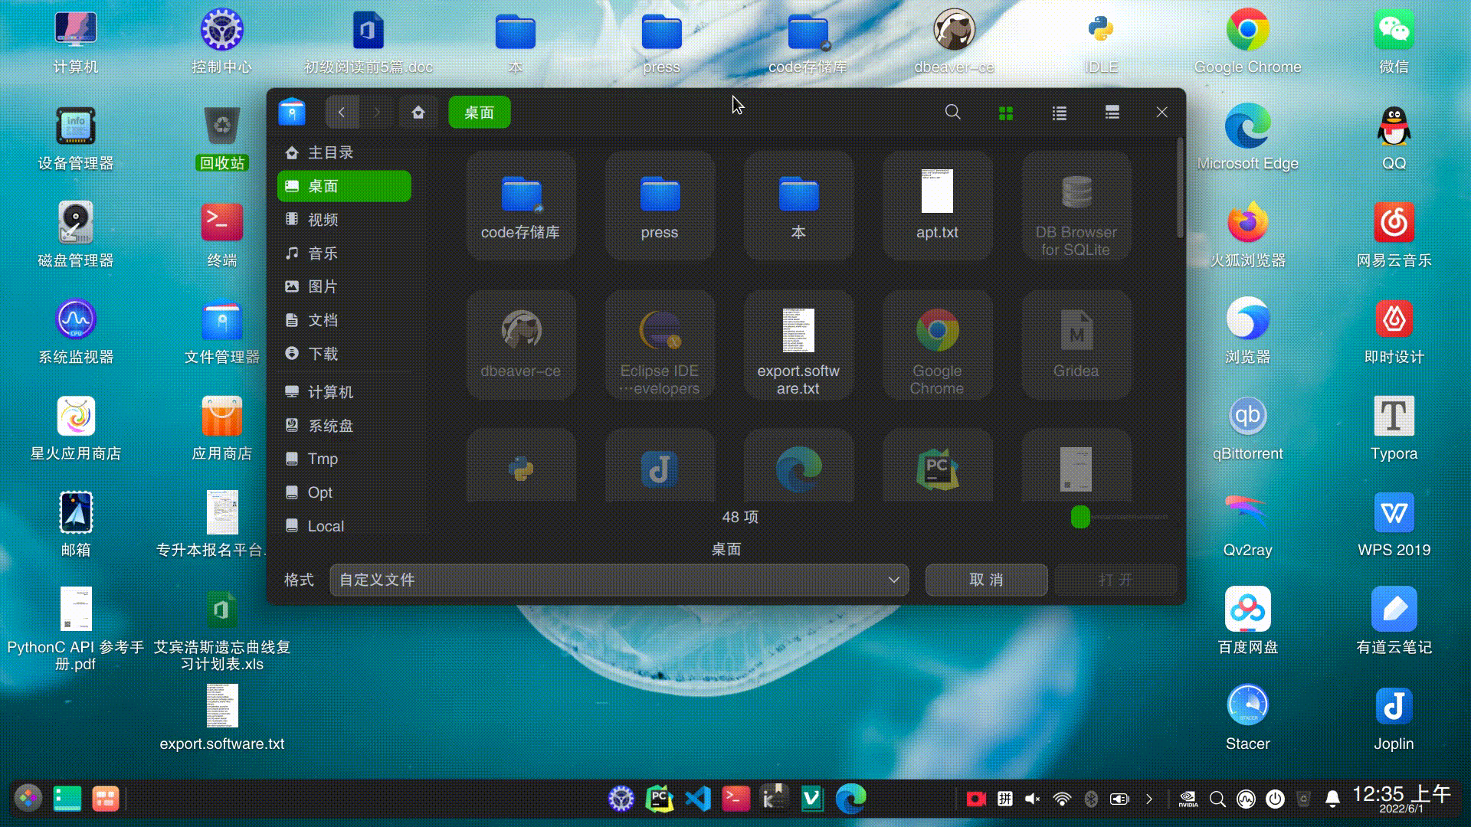Switch to icon grid view mode
This screenshot has height=827, width=1471.
(1006, 112)
